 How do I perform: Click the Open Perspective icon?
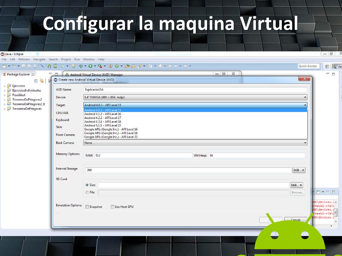[327, 66]
